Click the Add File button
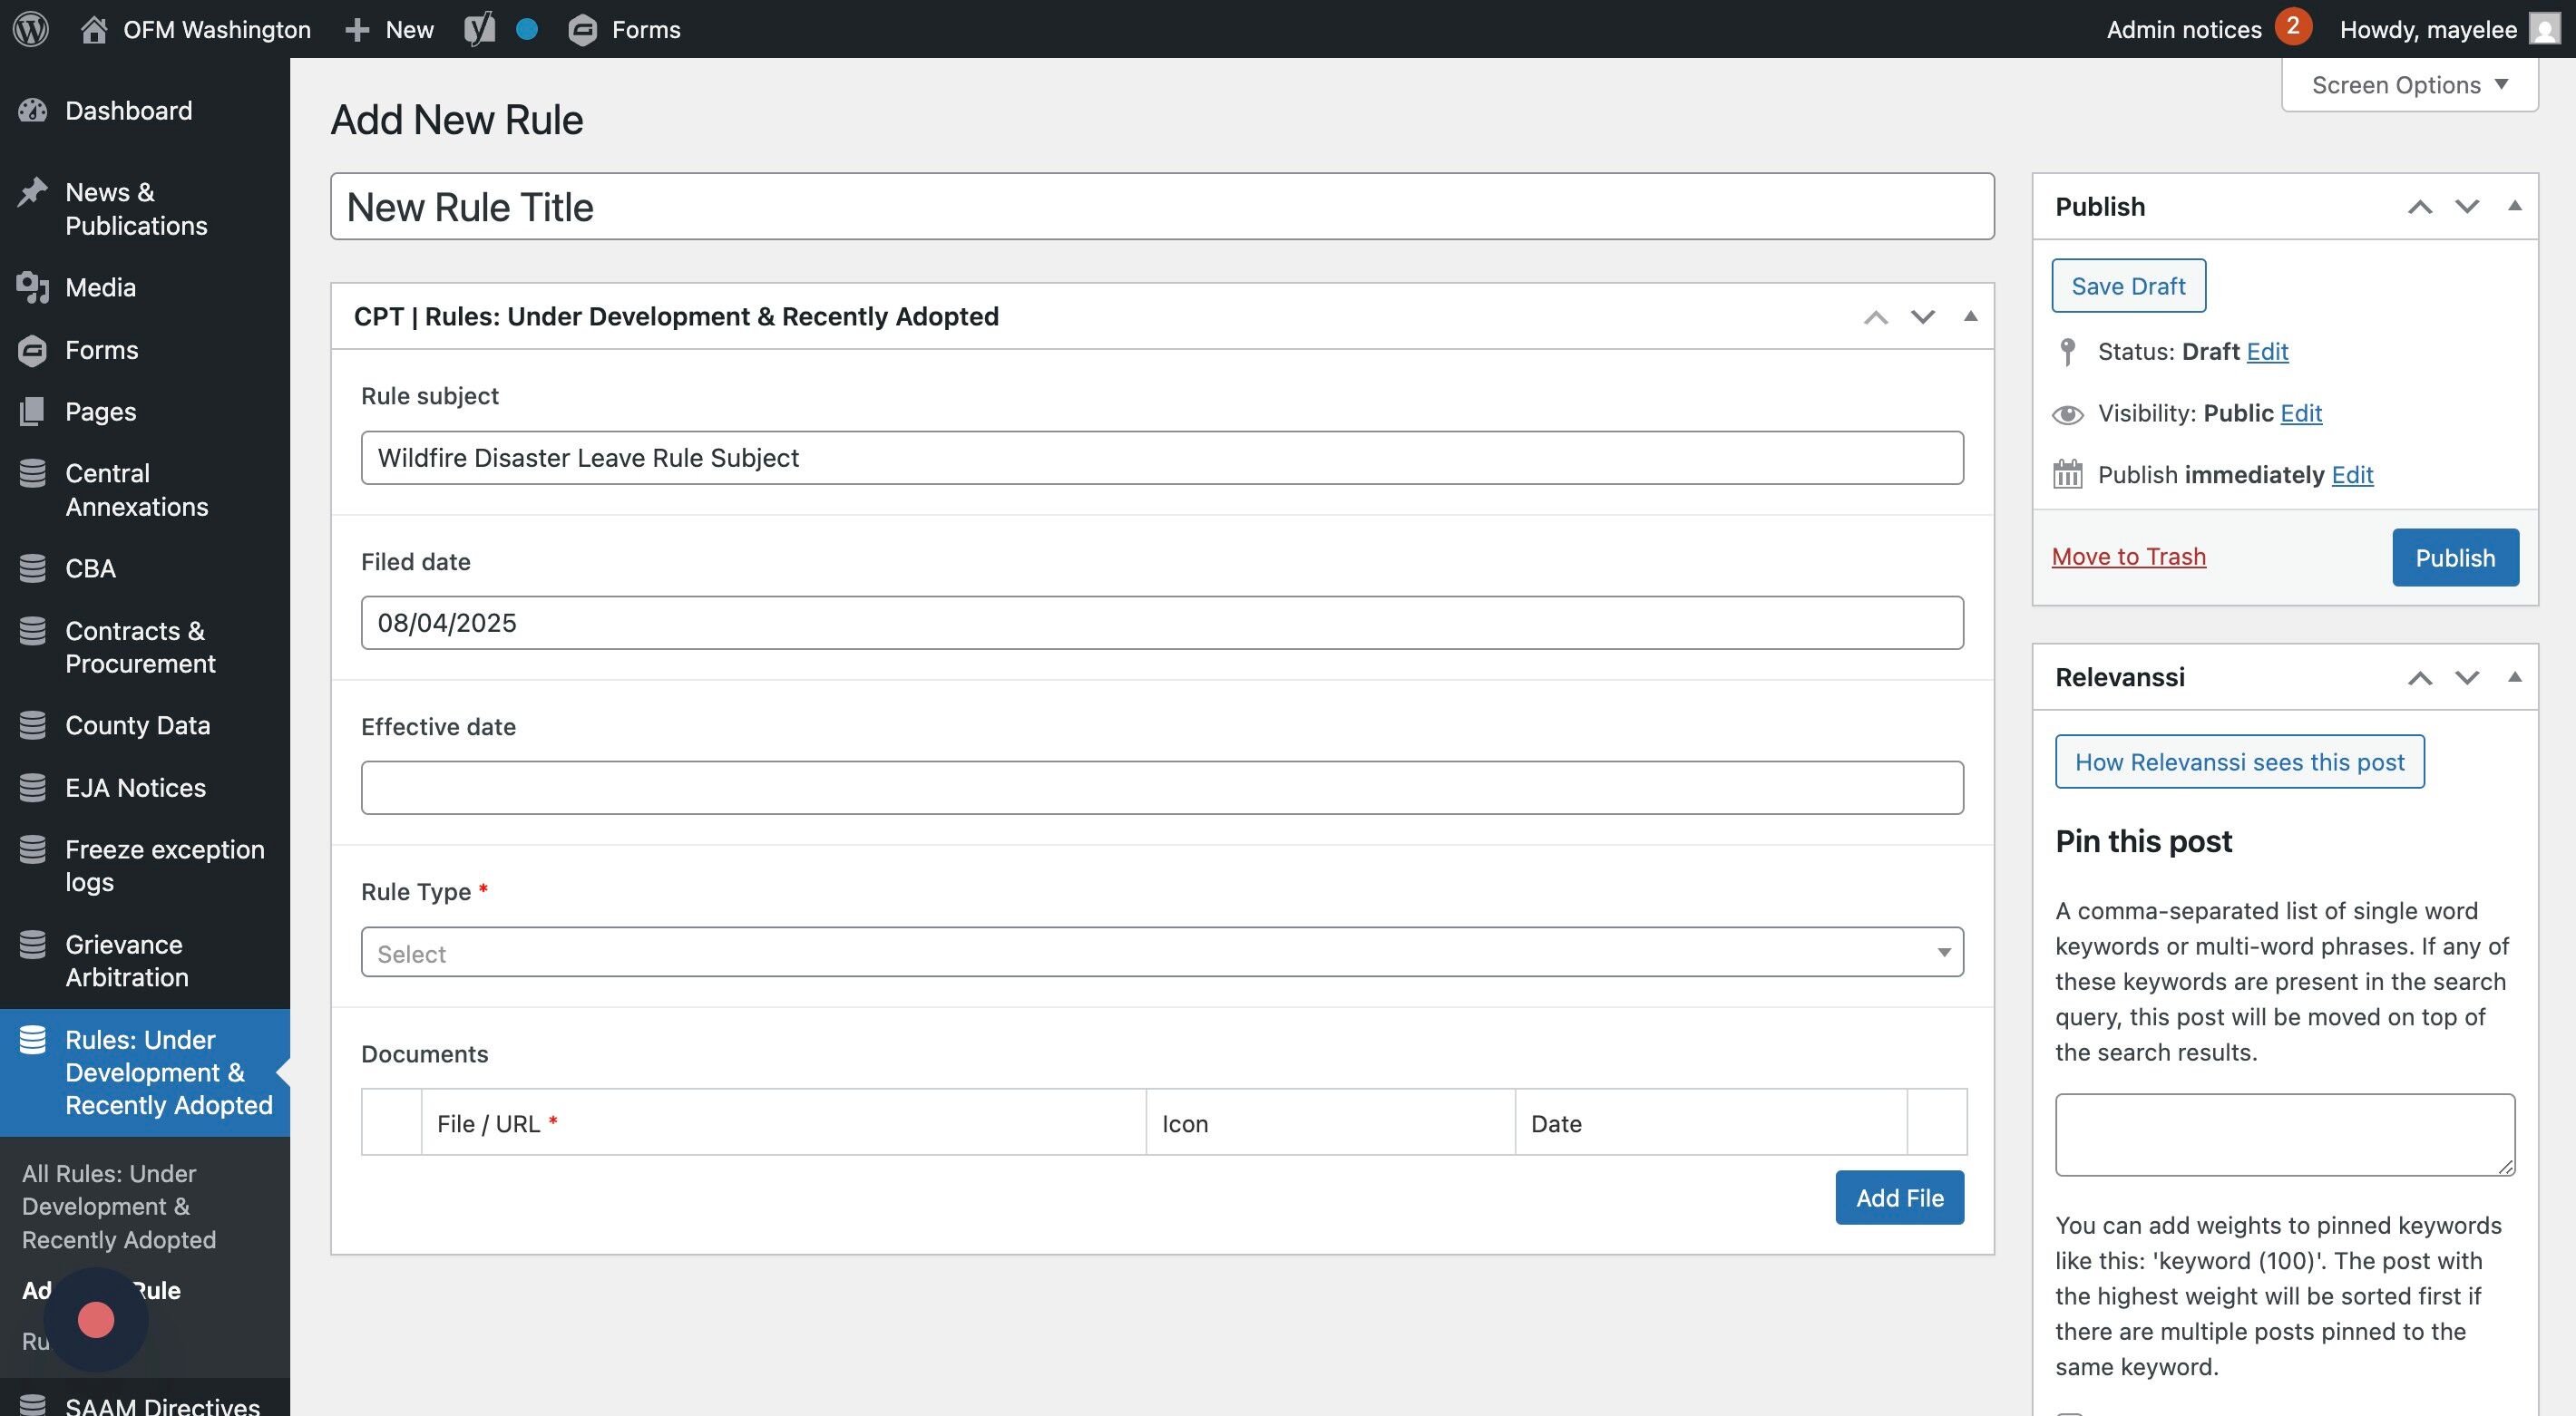The image size is (2576, 1416). coord(1899,1198)
